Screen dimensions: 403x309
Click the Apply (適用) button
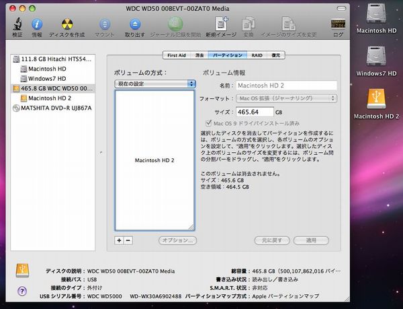tap(311, 240)
